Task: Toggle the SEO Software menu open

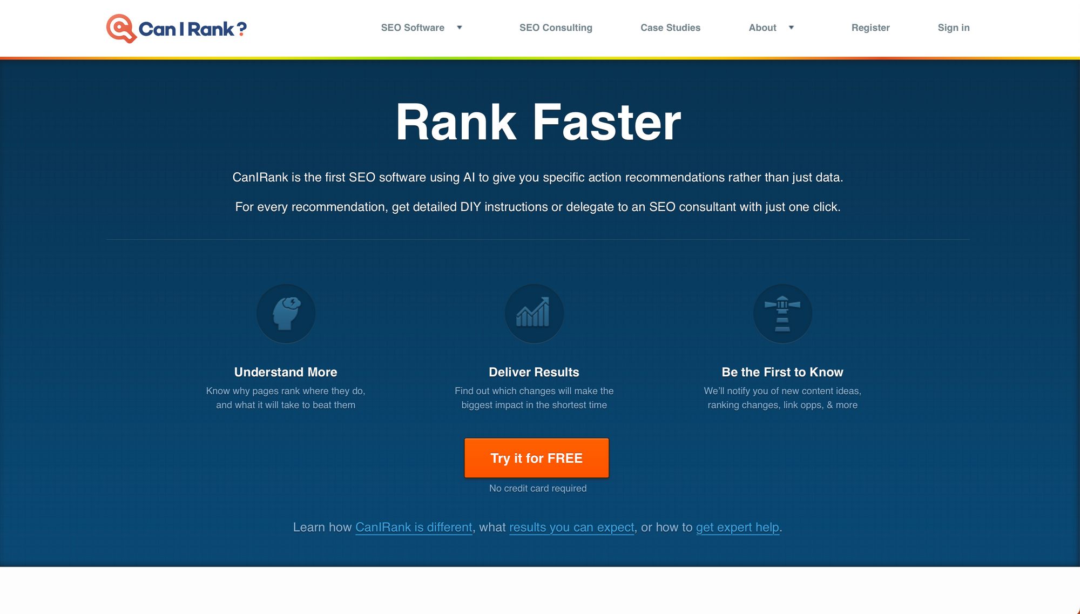Action: pyautogui.click(x=460, y=28)
